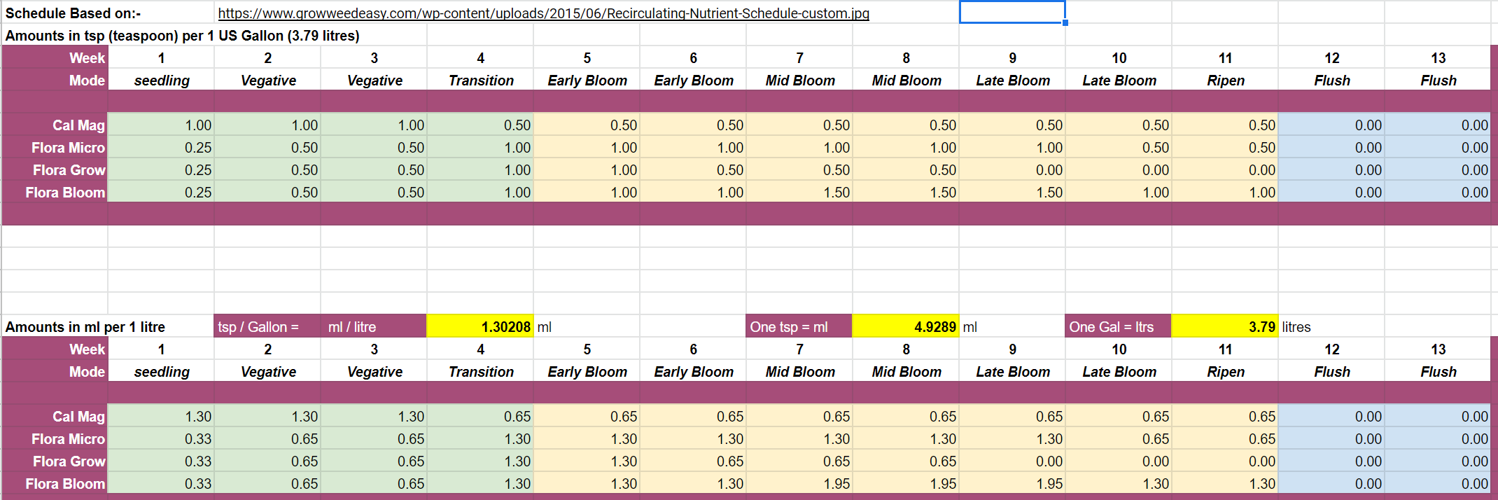
Task: Select upper table Cal Mag week 1 value
Action: click(x=161, y=125)
